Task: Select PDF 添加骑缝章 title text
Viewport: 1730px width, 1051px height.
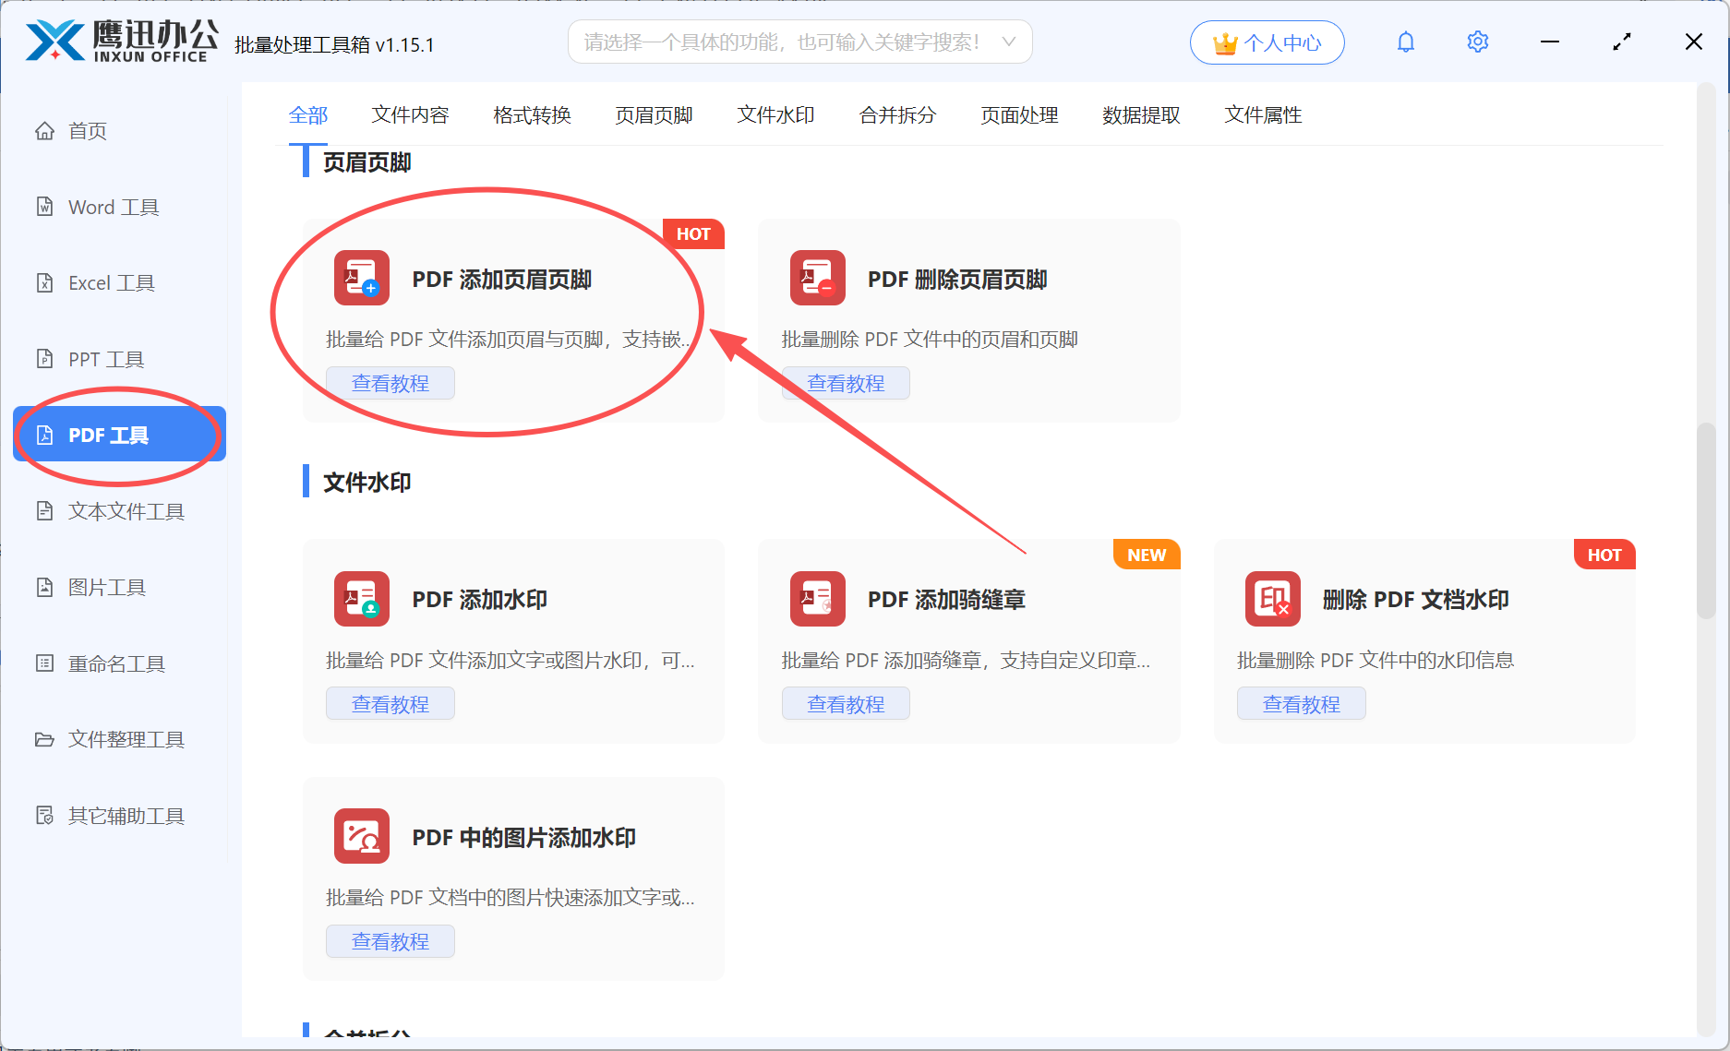Action: tap(946, 600)
